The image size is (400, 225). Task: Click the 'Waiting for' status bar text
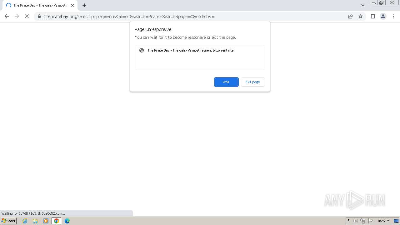[x=33, y=213]
